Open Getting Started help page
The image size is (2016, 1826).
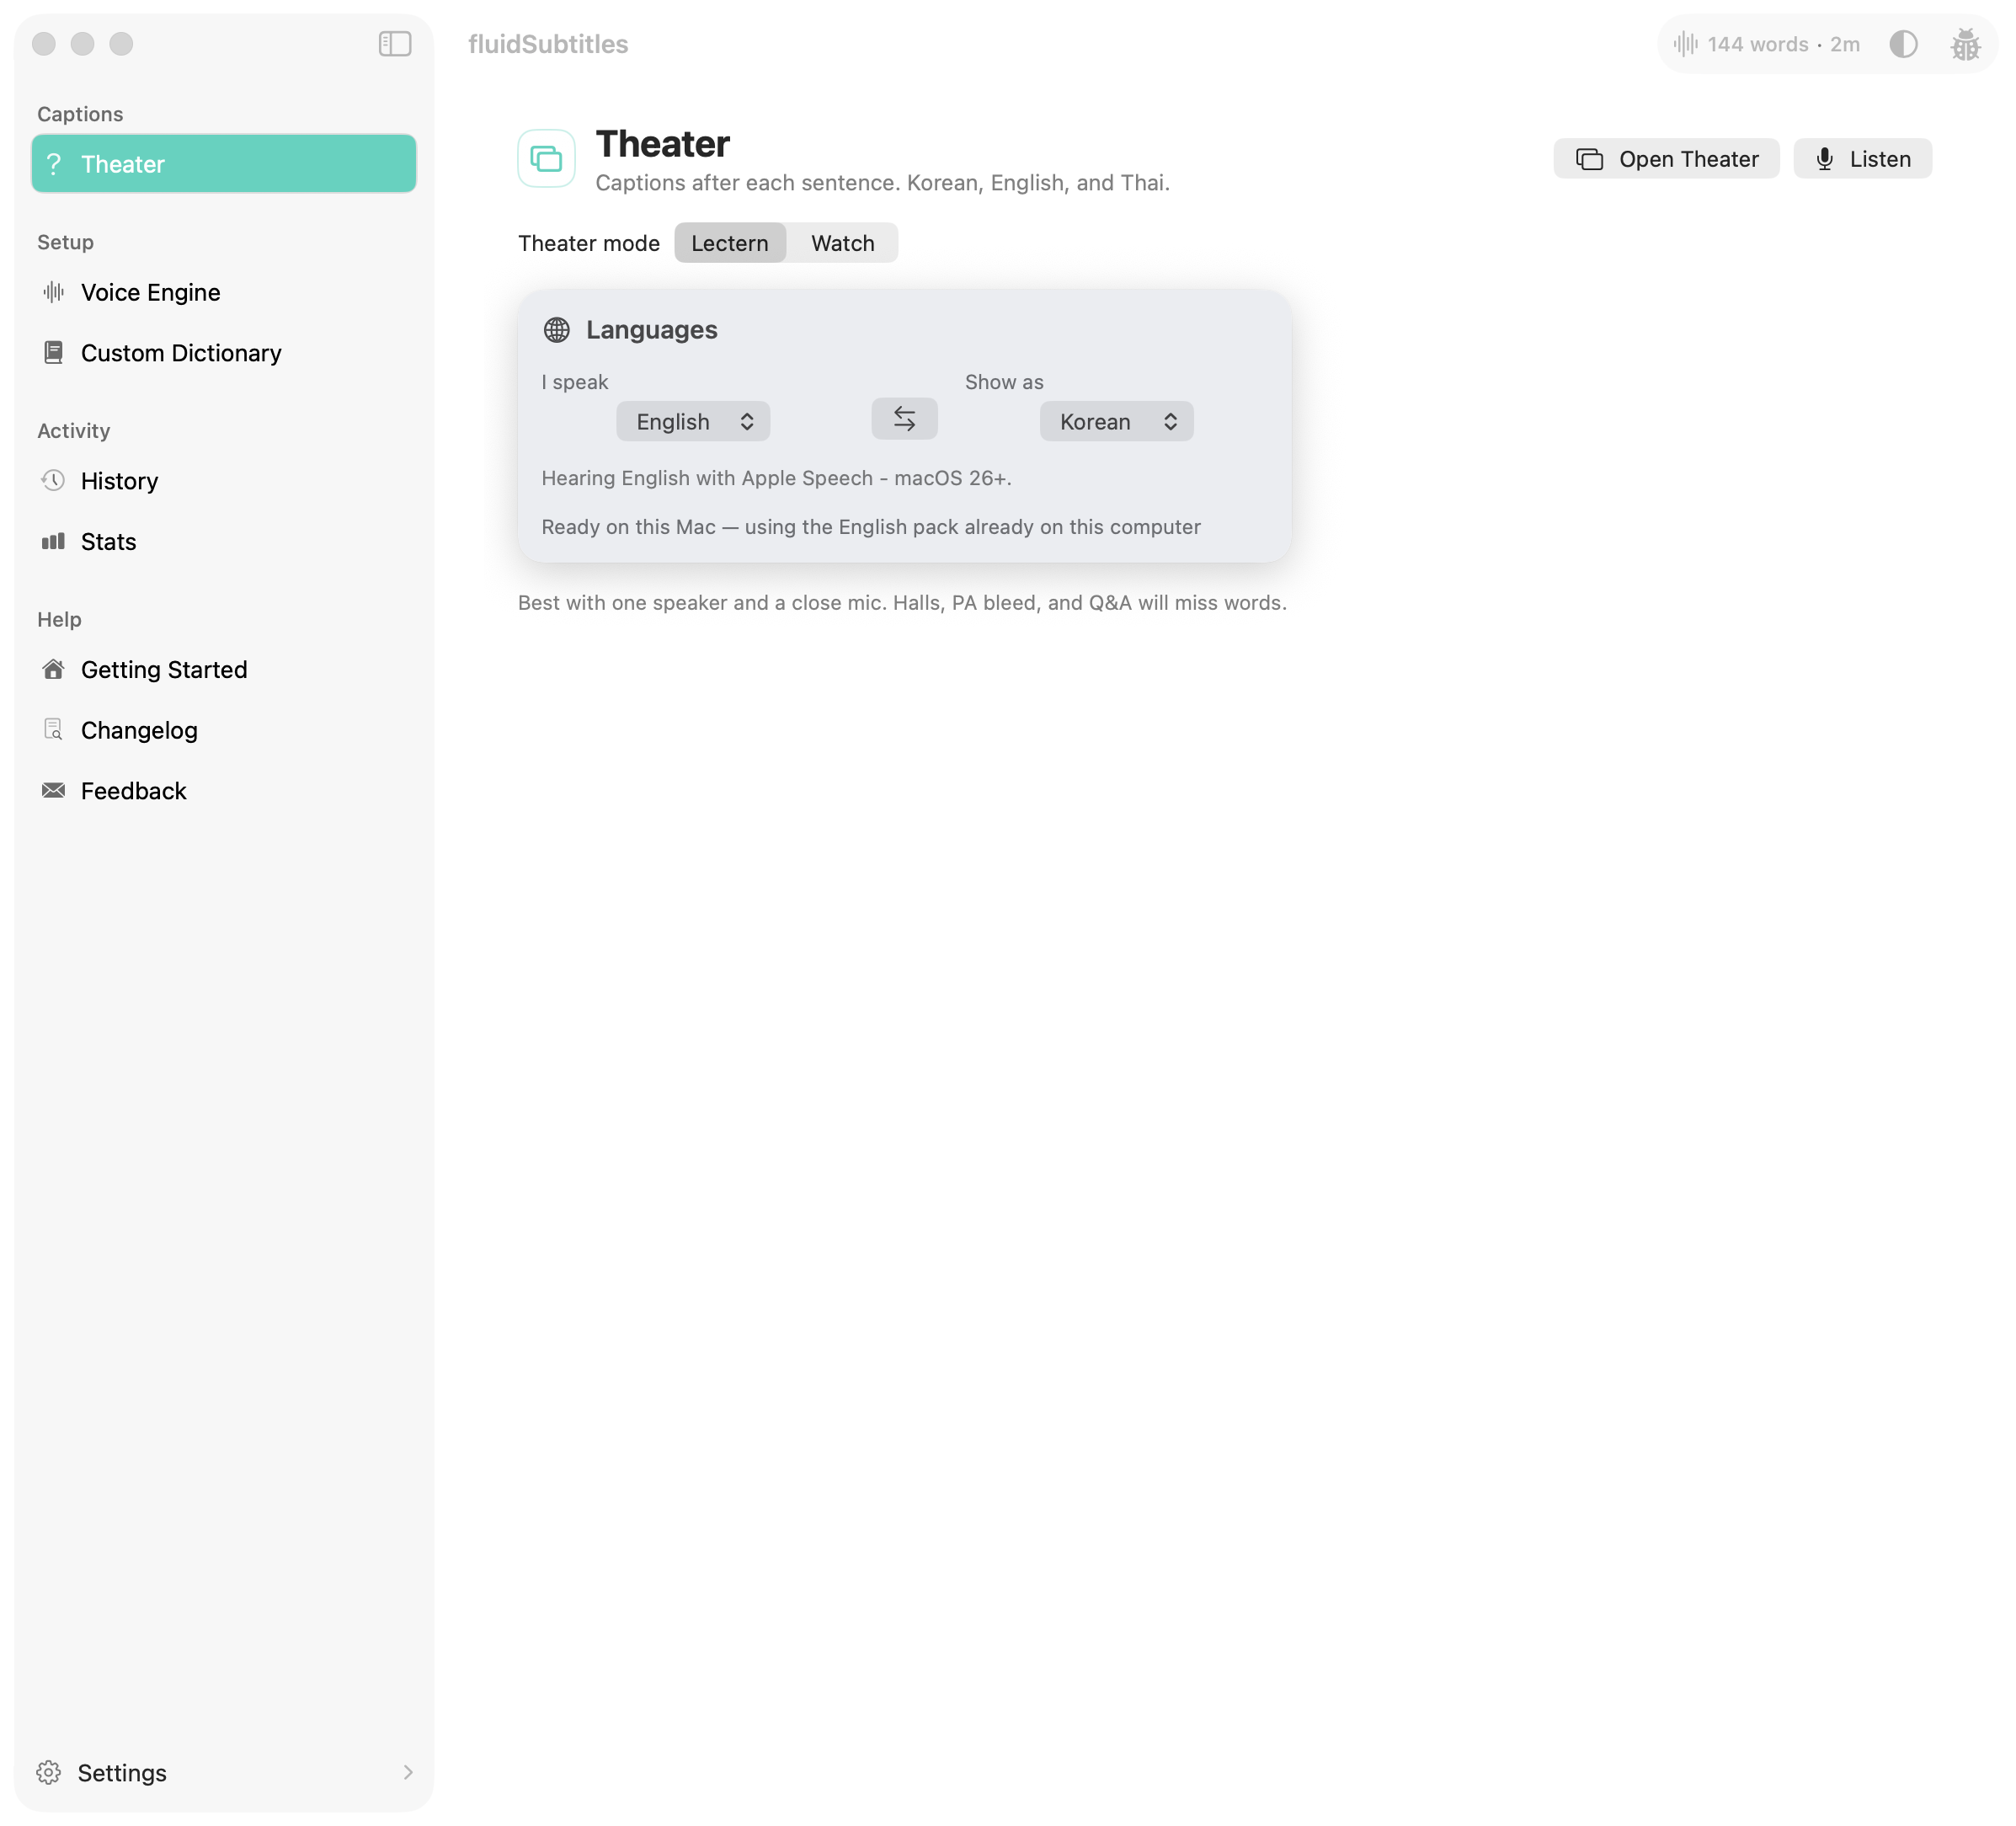point(224,670)
